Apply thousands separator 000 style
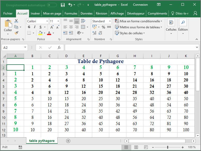 109,27
